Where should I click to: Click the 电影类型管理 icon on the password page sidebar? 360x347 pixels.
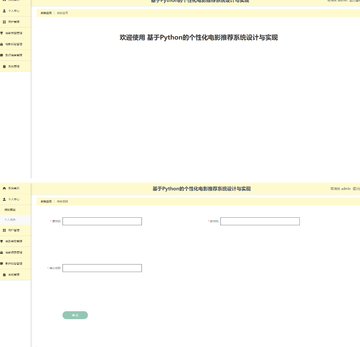pos(1,241)
